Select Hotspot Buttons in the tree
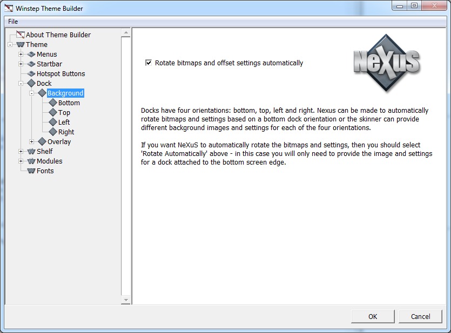The width and height of the screenshot is (451, 333). point(60,74)
